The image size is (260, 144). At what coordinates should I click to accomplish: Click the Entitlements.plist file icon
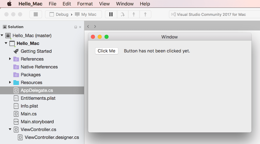(16, 98)
